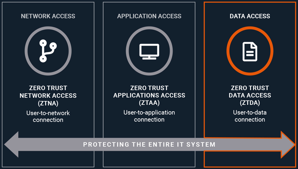
Task: Click the computer monitor icon
Action: tap(149, 51)
